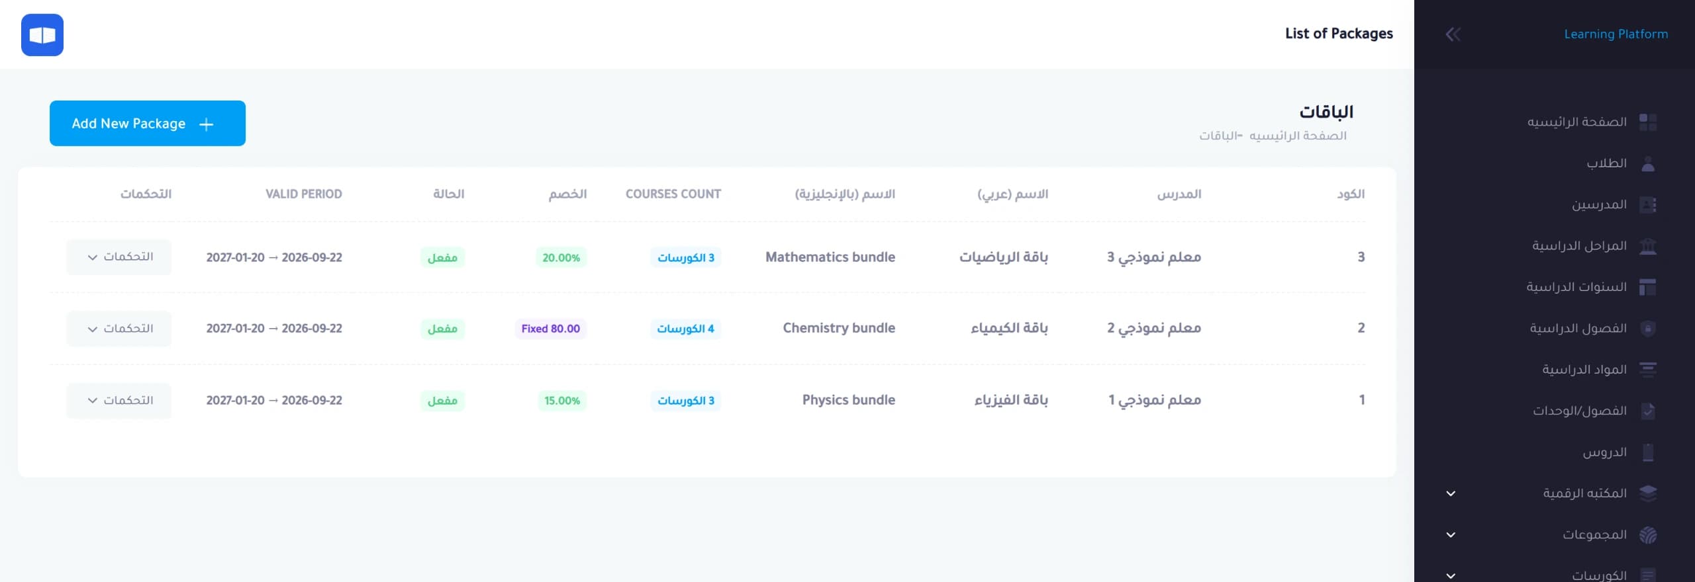
Task: Open الدروس menu item
Action: pyautogui.click(x=1604, y=452)
